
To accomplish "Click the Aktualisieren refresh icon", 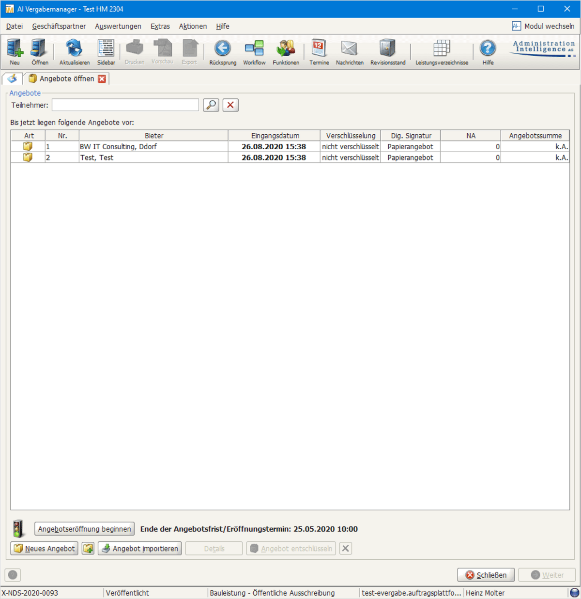I will (74, 51).
